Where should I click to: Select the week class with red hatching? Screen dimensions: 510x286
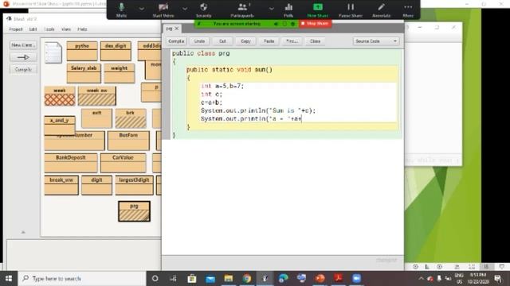(60, 96)
